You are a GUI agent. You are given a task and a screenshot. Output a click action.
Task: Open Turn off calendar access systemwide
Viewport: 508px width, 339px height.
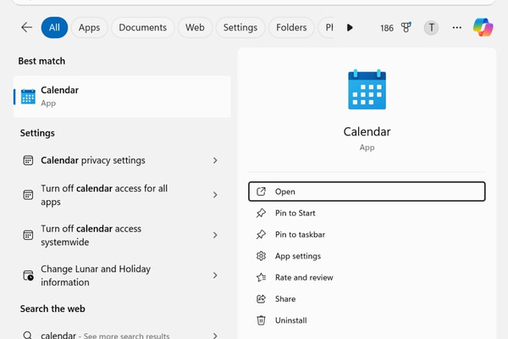pyautogui.click(x=122, y=235)
